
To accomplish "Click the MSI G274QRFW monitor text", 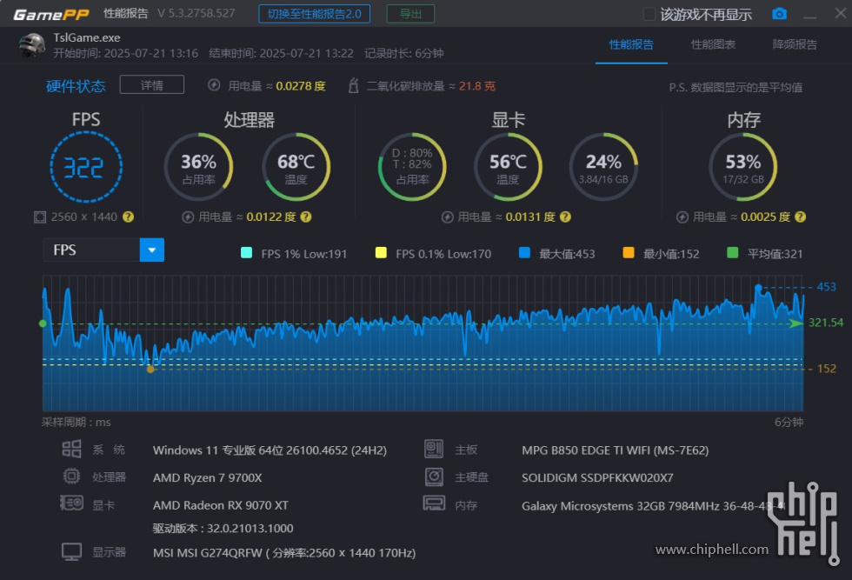I will click(x=284, y=553).
